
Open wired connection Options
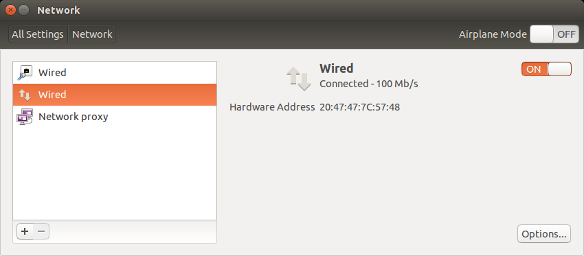click(543, 234)
